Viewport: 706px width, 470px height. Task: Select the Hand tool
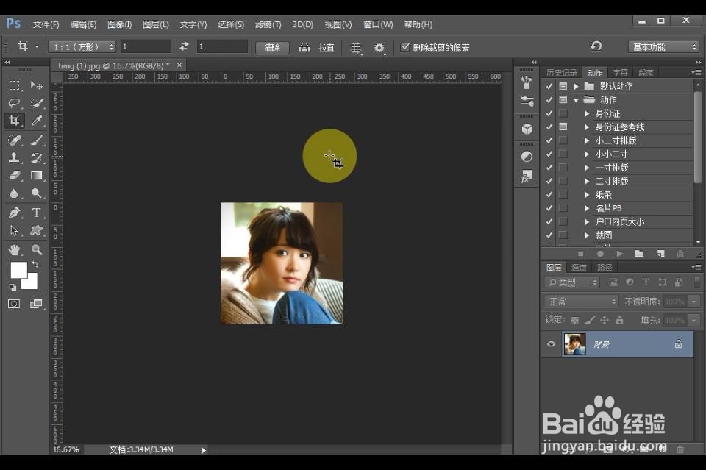pos(15,249)
